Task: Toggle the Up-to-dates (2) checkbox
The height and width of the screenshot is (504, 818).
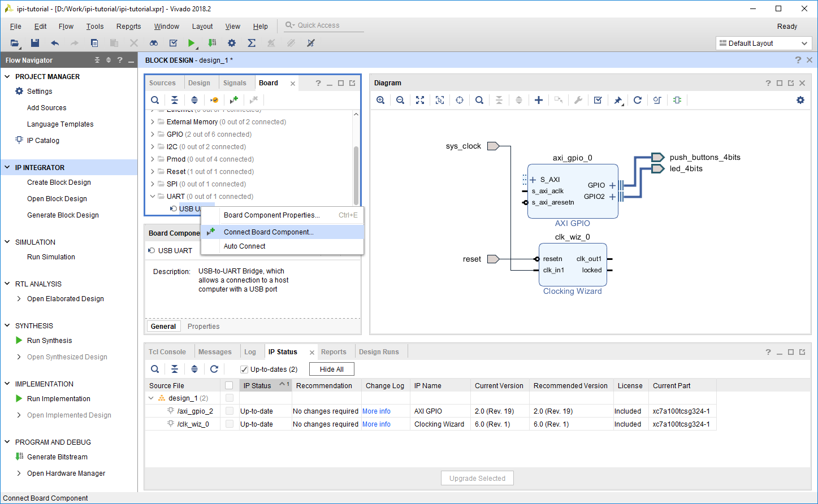Action: pos(244,370)
